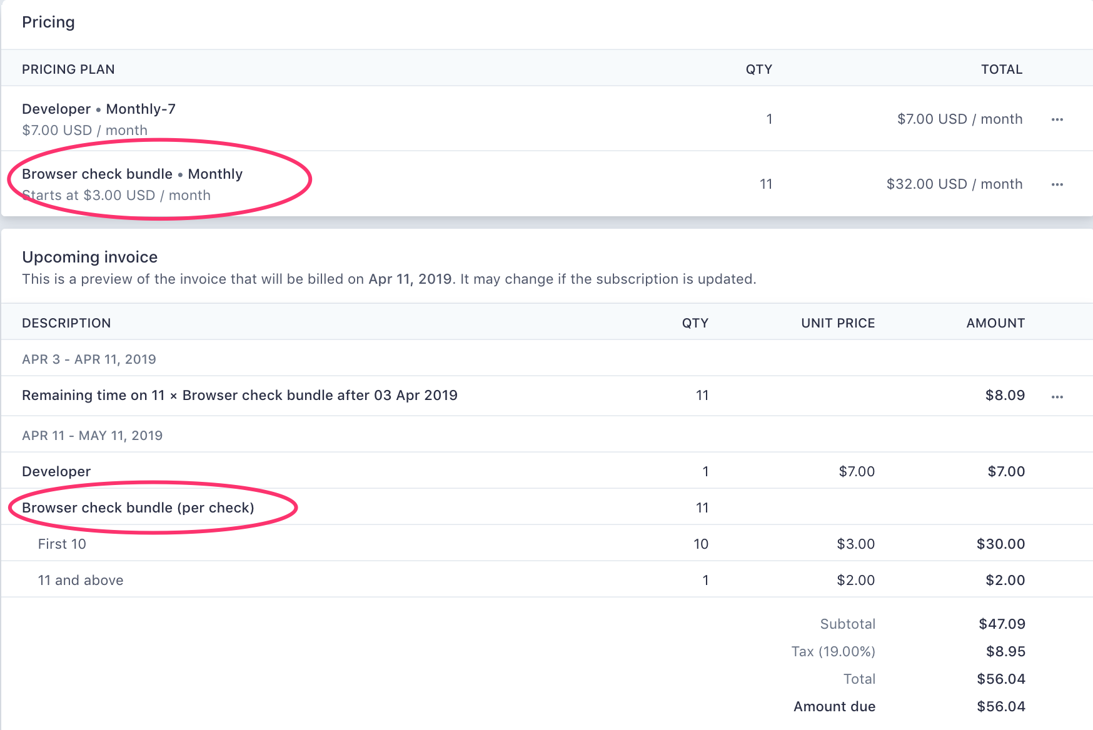Click the Remaining time on 11 × Browser check line

pyautogui.click(x=239, y=395)
